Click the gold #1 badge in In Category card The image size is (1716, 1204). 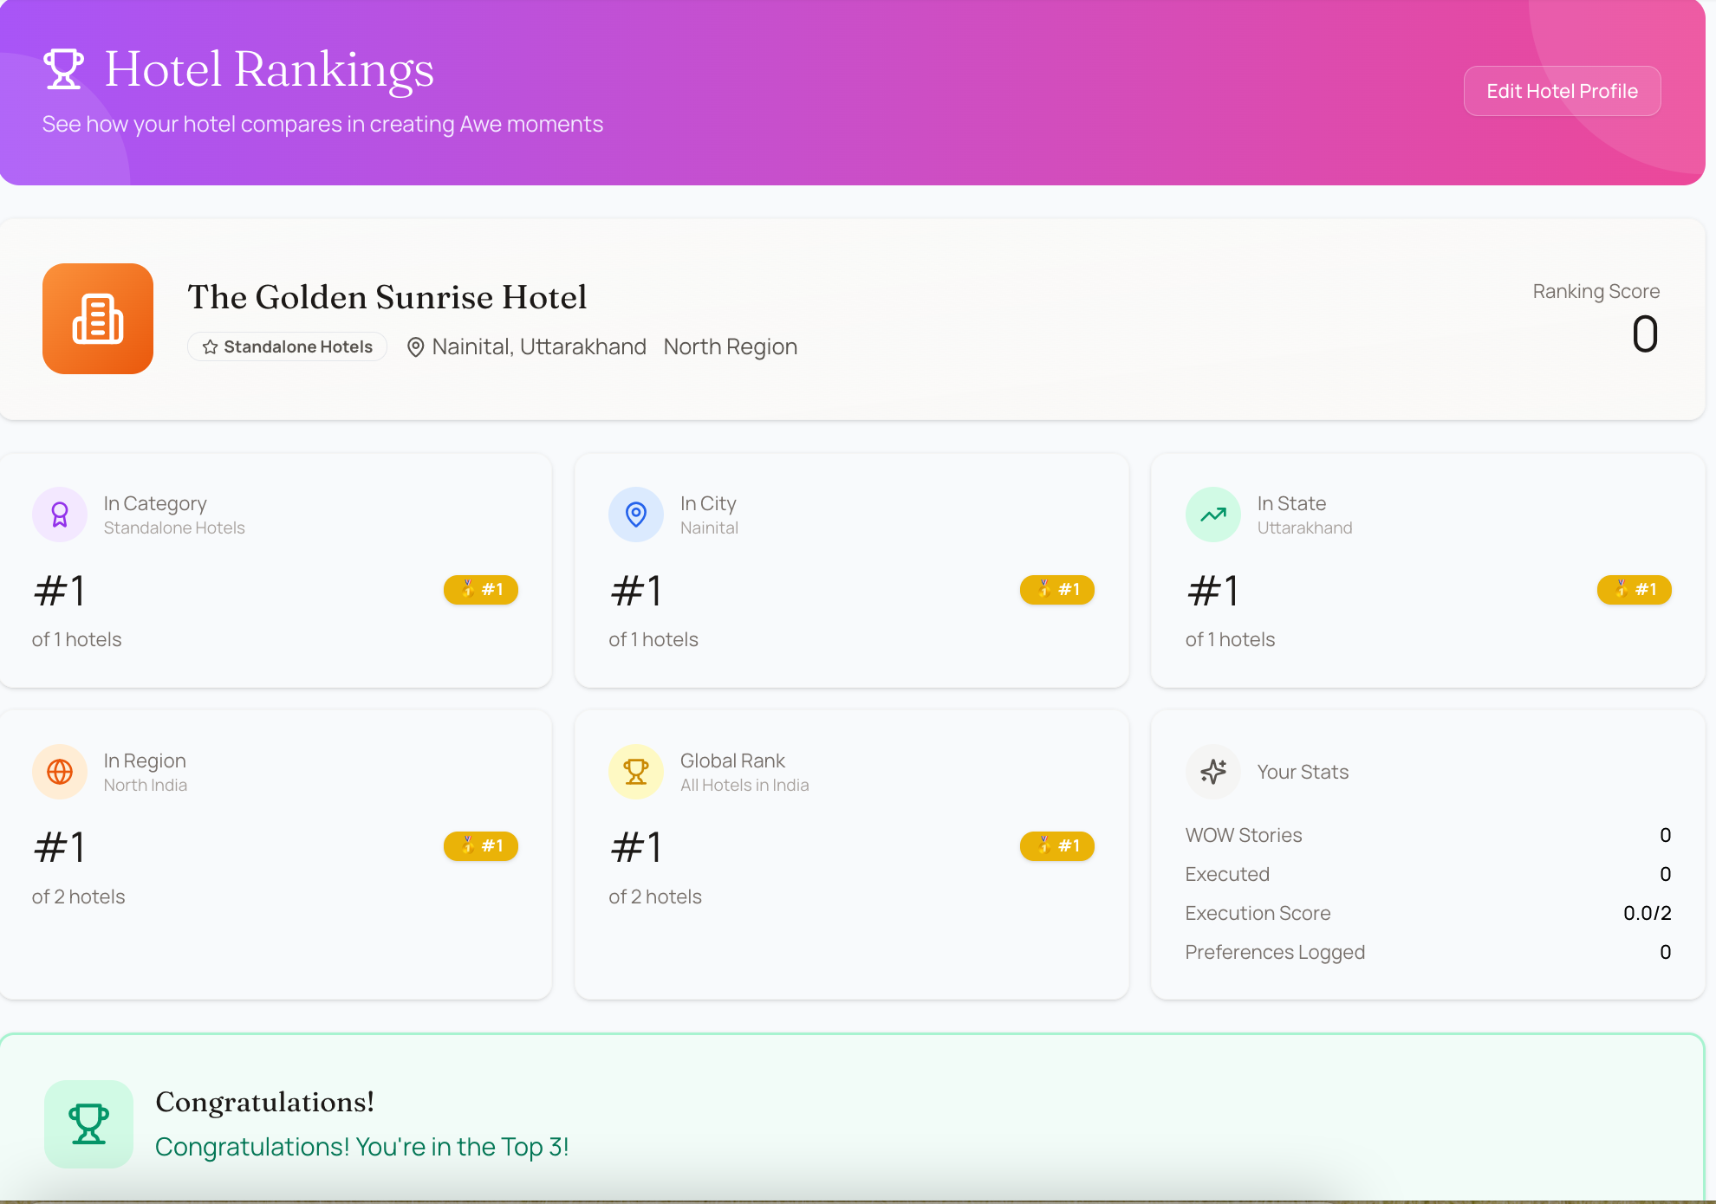[x=481, y=590]
